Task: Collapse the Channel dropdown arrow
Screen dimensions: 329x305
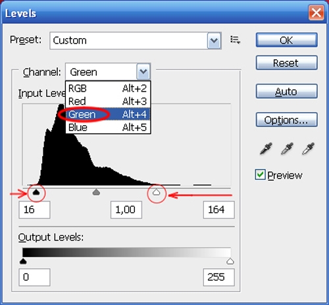Action: pyautogui.click(x=143, y=72)
